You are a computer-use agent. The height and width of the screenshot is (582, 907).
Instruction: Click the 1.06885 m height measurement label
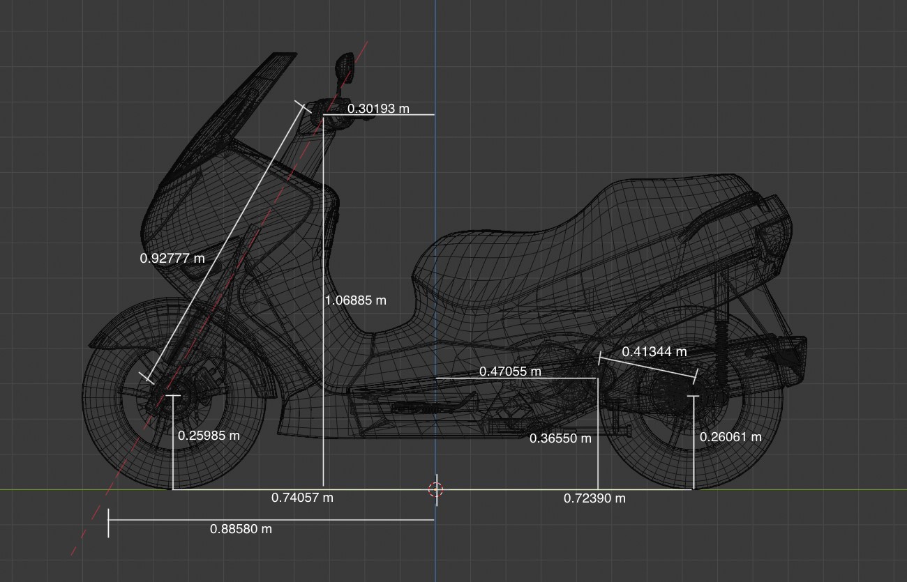(x=355, y=300)
